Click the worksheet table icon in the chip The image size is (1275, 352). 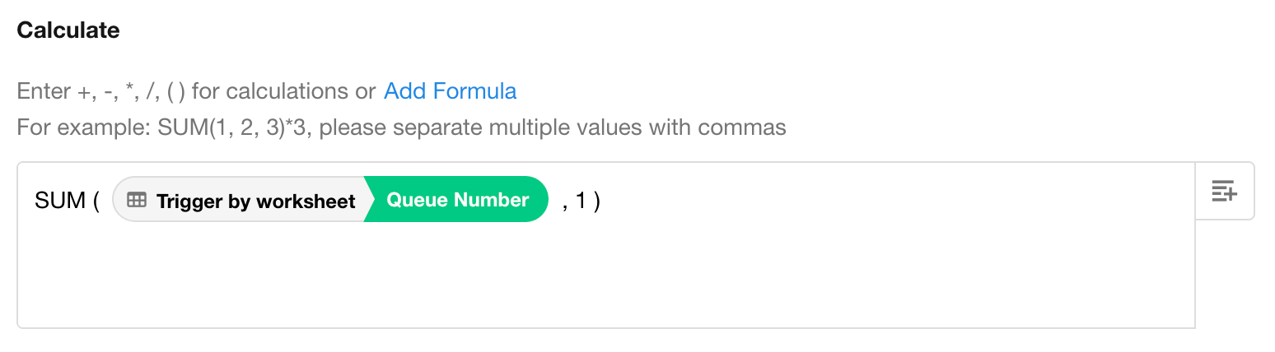click(x=137, y=200)
